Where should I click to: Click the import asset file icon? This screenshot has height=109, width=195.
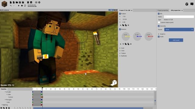click(14, 2)
